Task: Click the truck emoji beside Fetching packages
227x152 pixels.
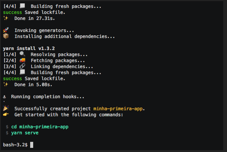Action: (23, 60)
